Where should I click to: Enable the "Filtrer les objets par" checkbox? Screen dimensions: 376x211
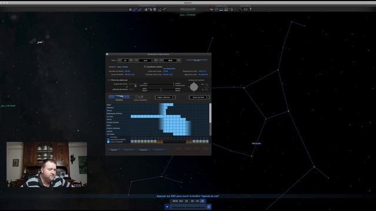point(109,80)
